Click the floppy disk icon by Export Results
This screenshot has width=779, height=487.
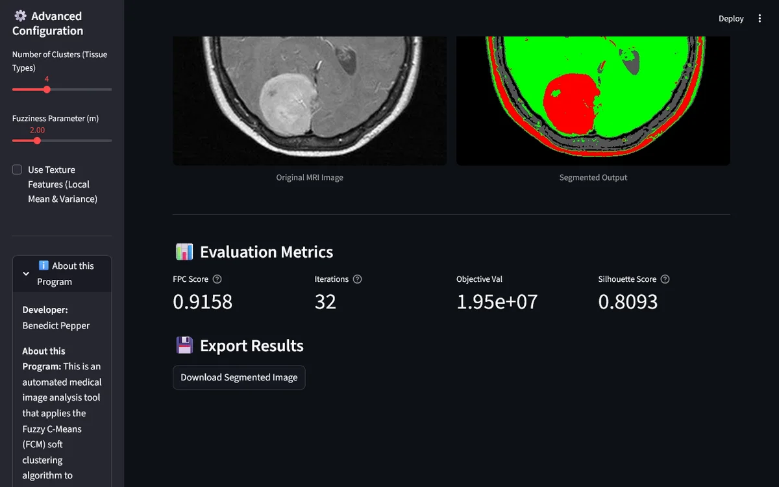184,345
